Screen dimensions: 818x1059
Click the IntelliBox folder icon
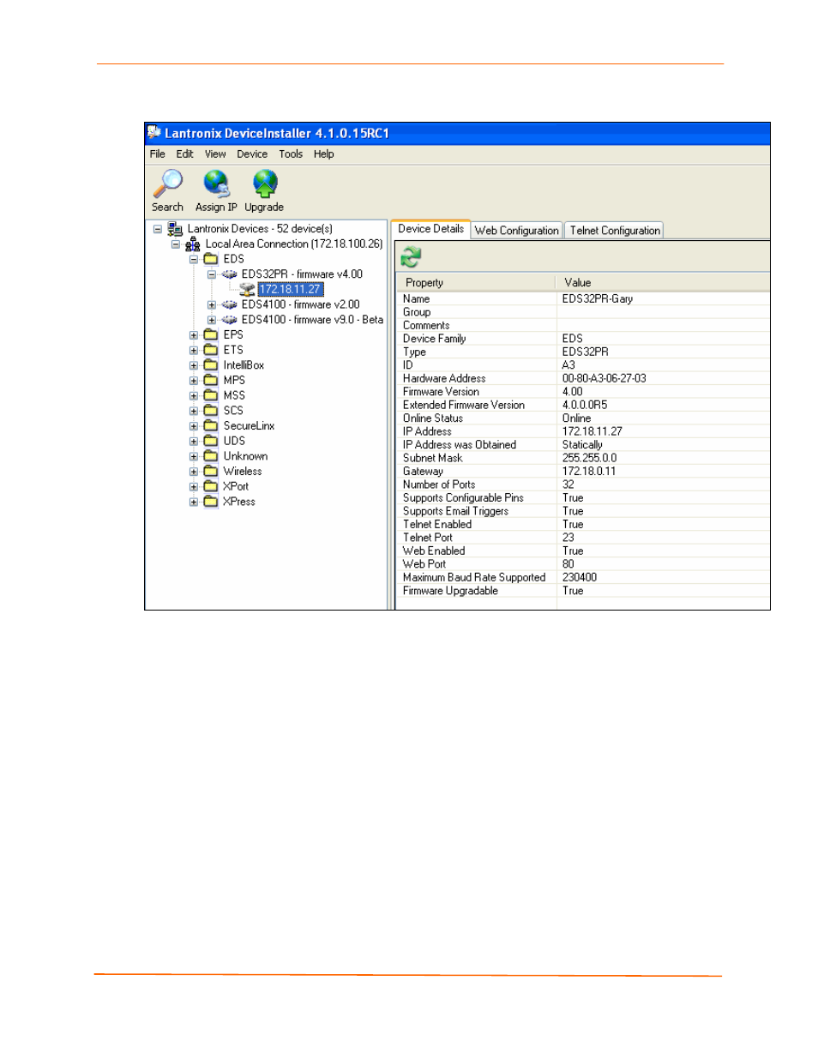(211, 365)
